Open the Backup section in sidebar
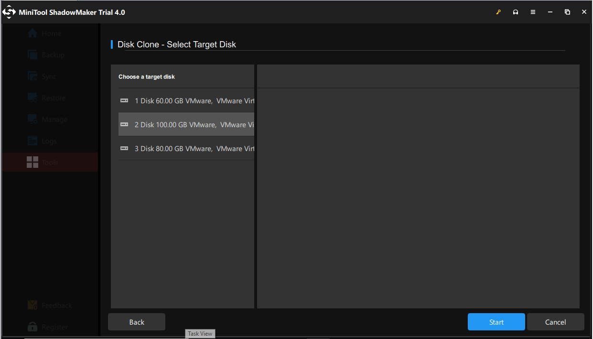The width and height of the screenshot is (593, 339). point(46,55)
